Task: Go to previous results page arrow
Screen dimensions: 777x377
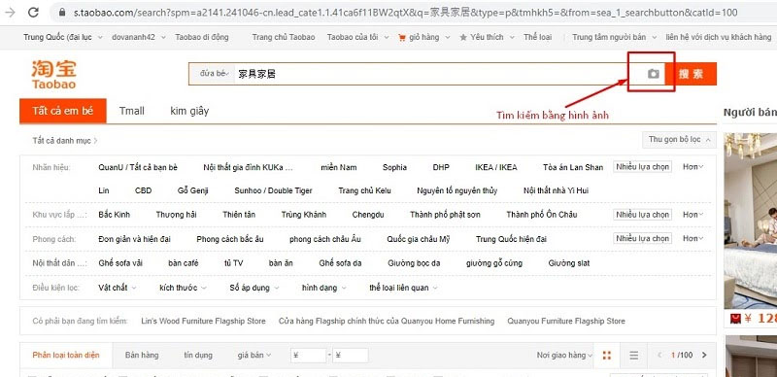Action: (659, 356)
